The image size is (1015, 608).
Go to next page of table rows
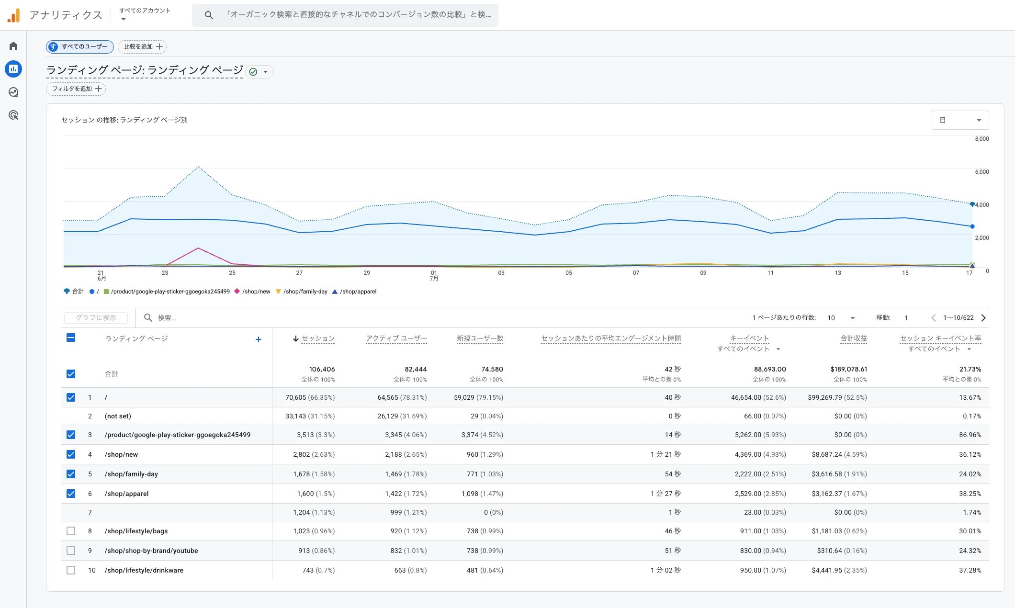[x=983, y=318]
